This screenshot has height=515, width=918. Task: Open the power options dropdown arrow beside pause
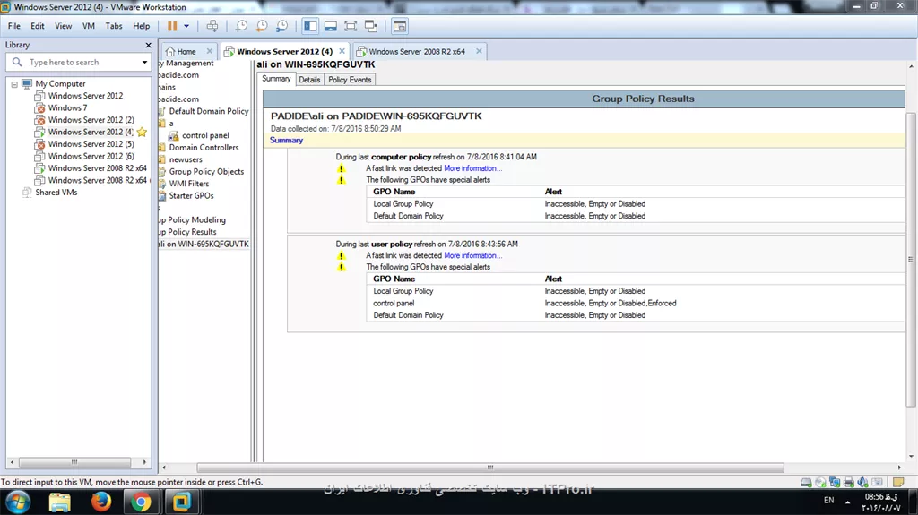point(186,26)
